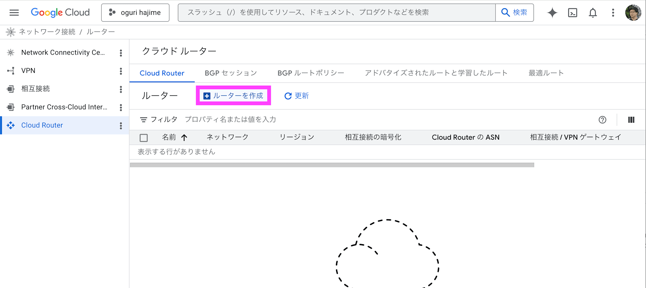Click the ネットワーク接続 breadcrumb
Screen dimensions: 646x288
click(x=47, y=32)
